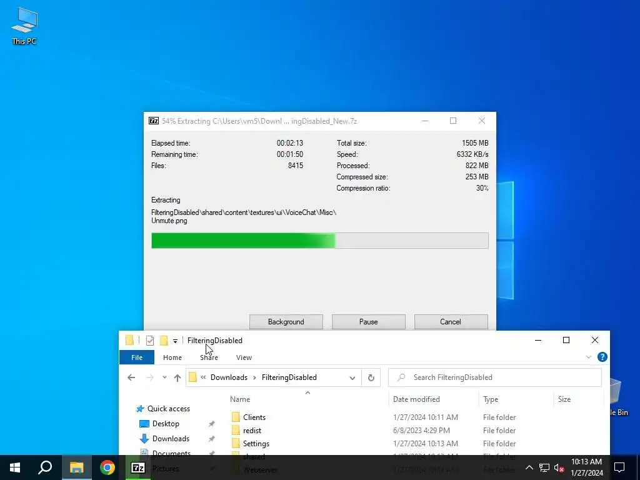Viewport: 640px width, 480px height.
Task: Go up one folder level
Action: pyautogui.click(x=177, y=377)
